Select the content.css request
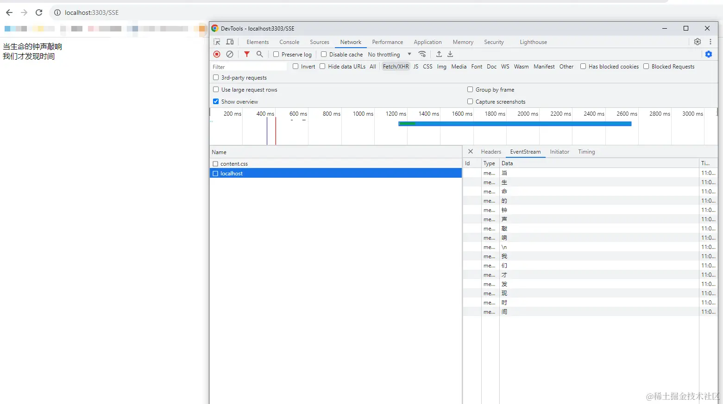The height and width of the screenshot is (404, 723). click(x=234, y=163)
